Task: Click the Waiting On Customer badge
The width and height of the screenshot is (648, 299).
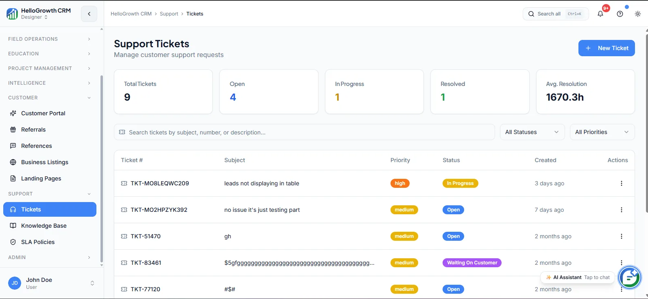Action: [x=472, y=263]
